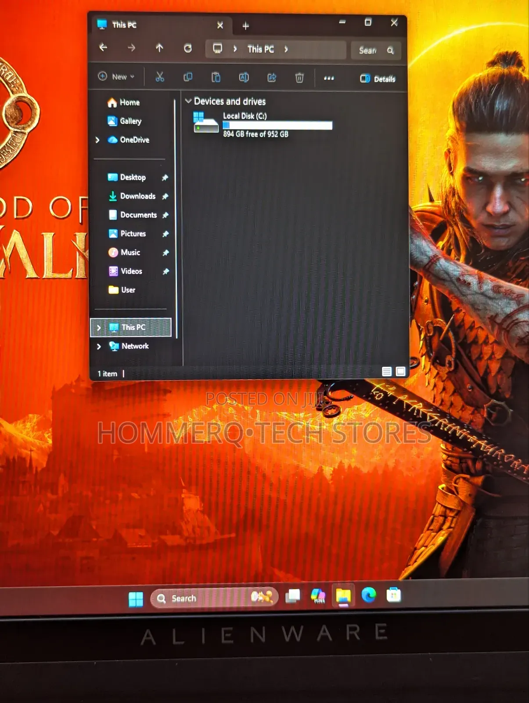Open Gallery in the navigation pane
Screen dimensions: 529x703
(125, 121)
